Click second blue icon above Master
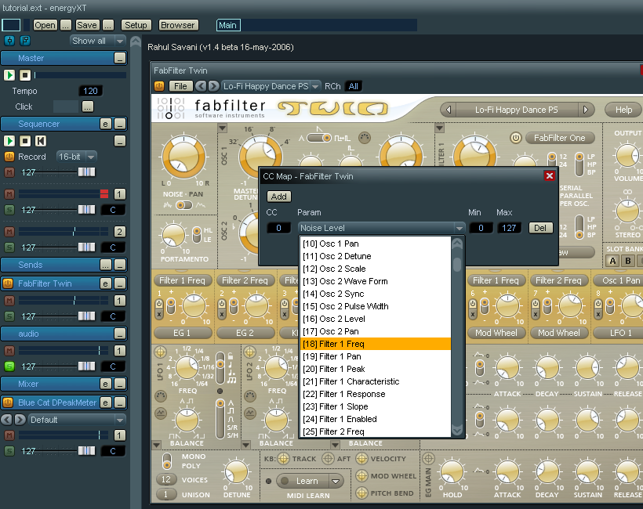Image resolution: width=643 pixels, height=509 pixels. pos(25,41)
